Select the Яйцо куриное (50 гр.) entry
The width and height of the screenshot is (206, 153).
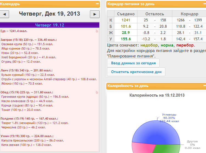tap(26, 48)
